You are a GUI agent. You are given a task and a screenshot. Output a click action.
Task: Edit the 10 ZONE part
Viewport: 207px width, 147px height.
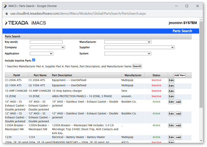(x=171, y=96)
